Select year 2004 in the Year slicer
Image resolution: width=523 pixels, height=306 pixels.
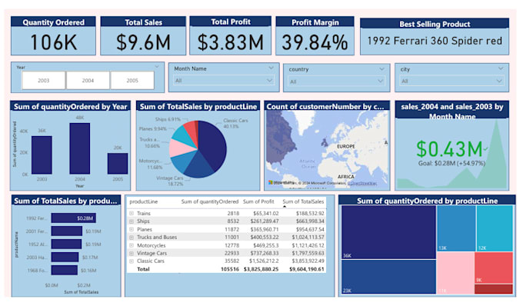tap(88, 81)
